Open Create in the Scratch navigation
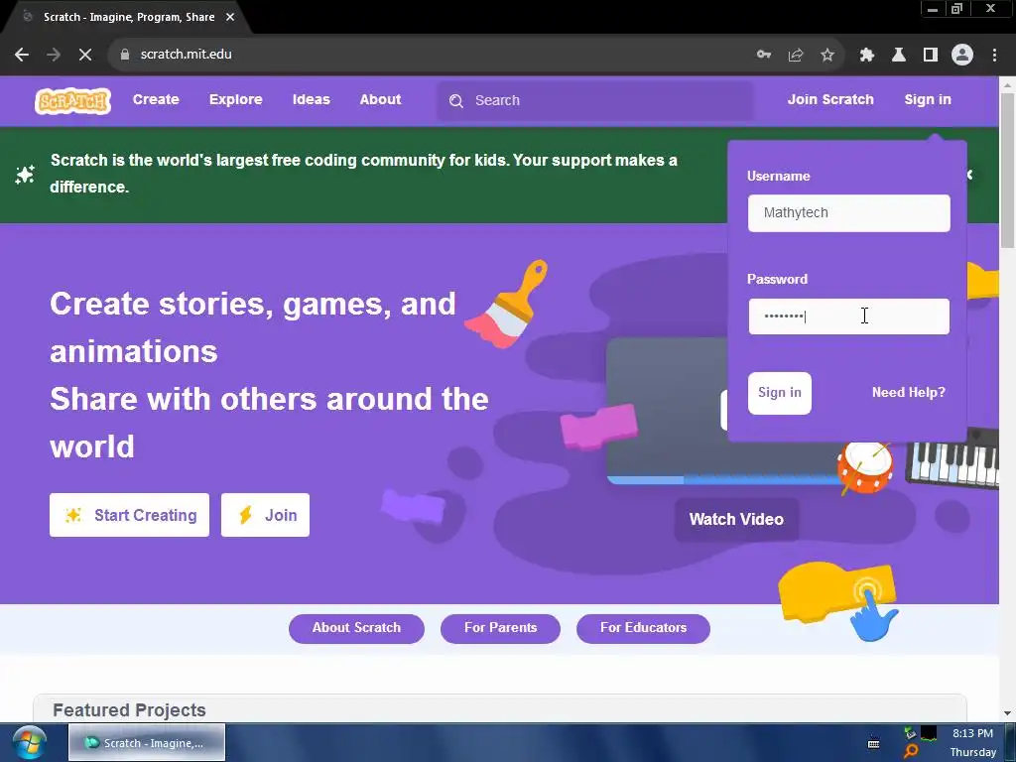 (x=156, y=100)
